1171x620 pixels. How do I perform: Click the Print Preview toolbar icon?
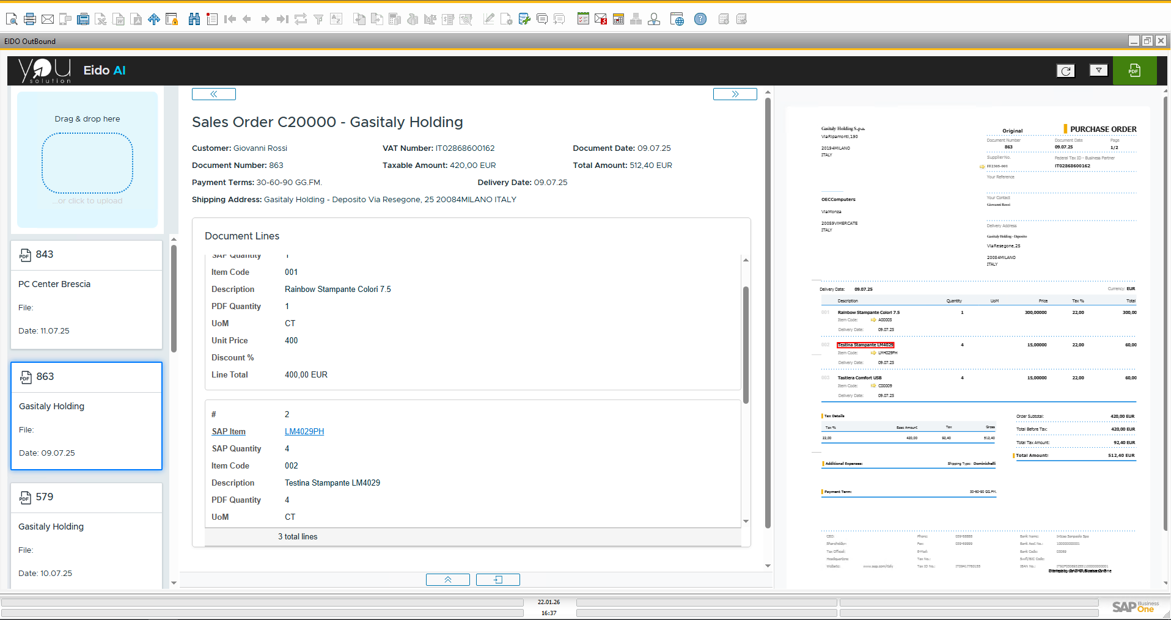[x=11, y=19]
